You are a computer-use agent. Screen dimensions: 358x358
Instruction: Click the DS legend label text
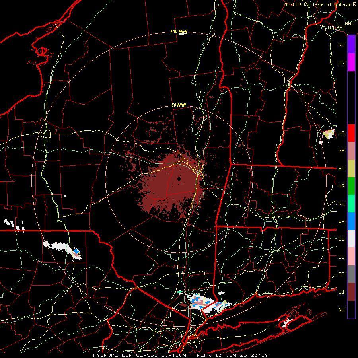pyautogui.click(x=342, y=239)
